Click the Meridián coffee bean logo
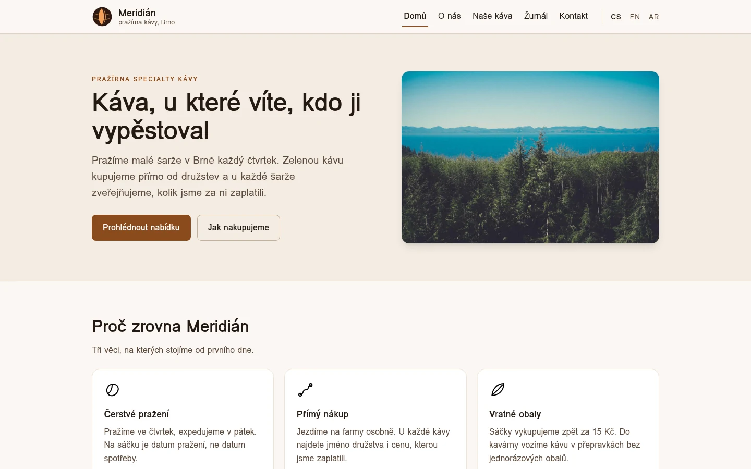Image resolution: width=751 pixels, height=469 pixels. coord(102,17)
